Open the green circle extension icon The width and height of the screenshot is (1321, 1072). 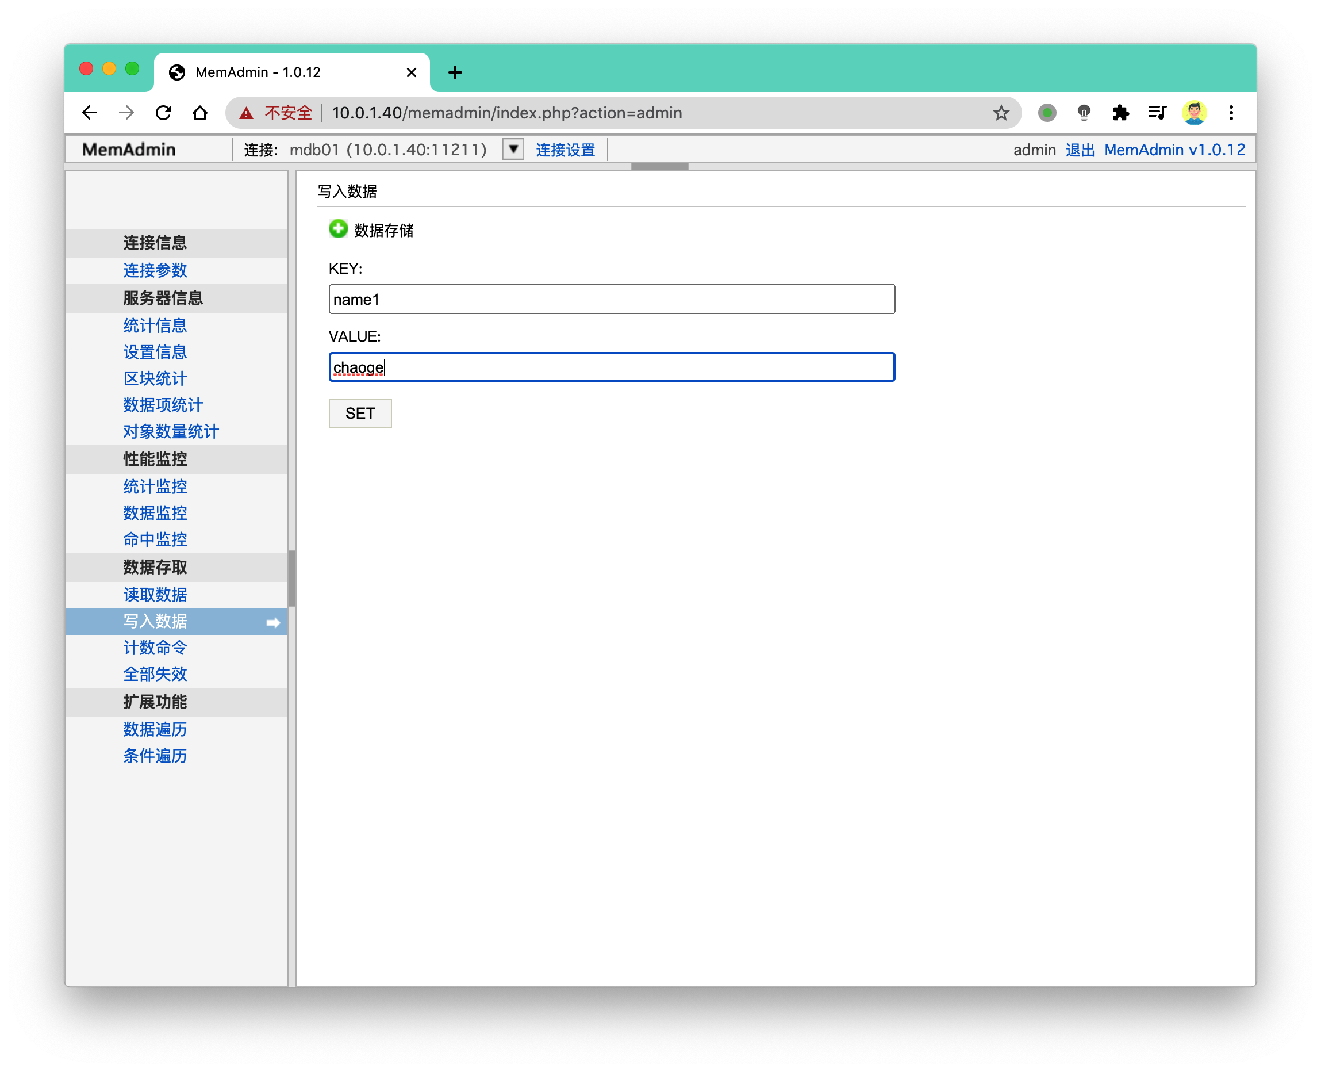[x=1047, y=113]
